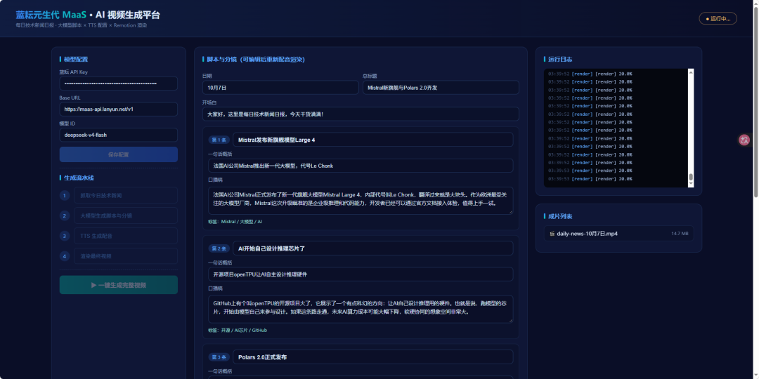Edit the summary mentioning 代号Le Chonk
Image resolution: width=759 pixels, height=379 pixels.
tap(361, 166)
